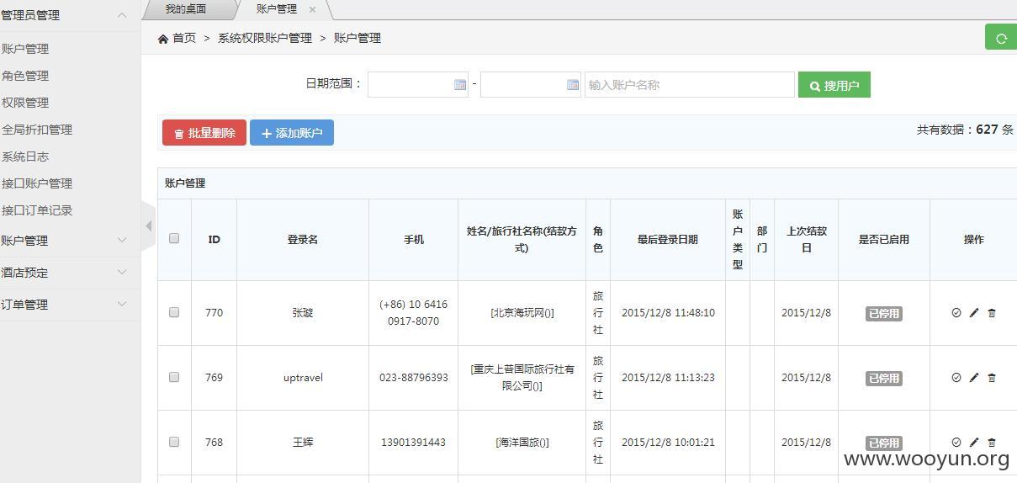The width and height of the screenshot is (1017, 483).
Task: Click the 输入账户名称 search field
Action: click(690, 85)
